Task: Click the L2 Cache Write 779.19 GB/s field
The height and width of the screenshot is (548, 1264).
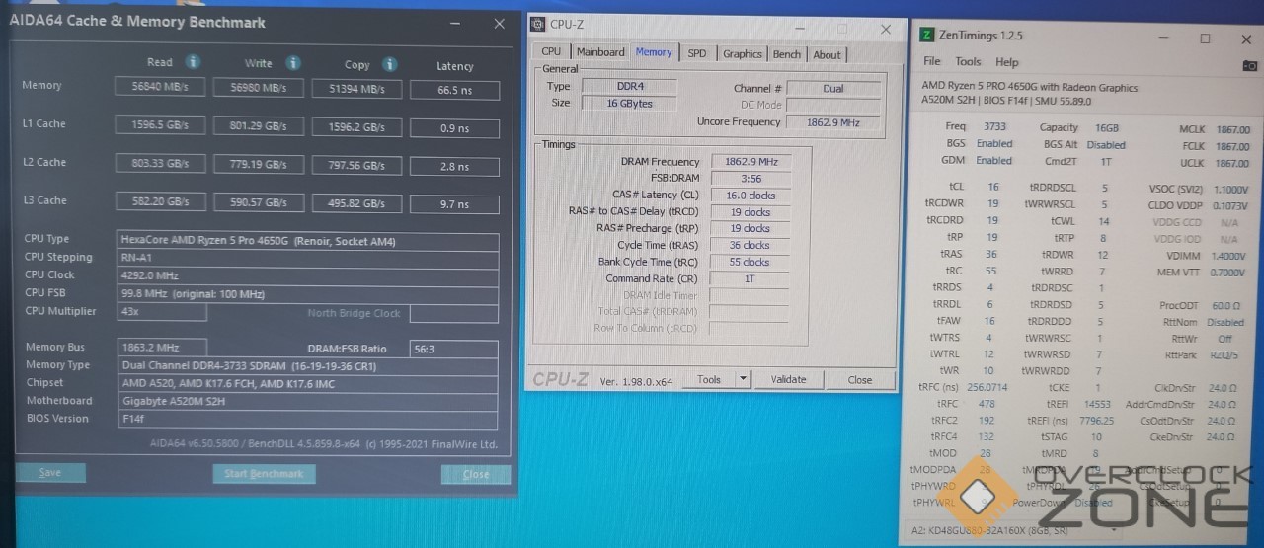Action: click(x=258, y=165)
